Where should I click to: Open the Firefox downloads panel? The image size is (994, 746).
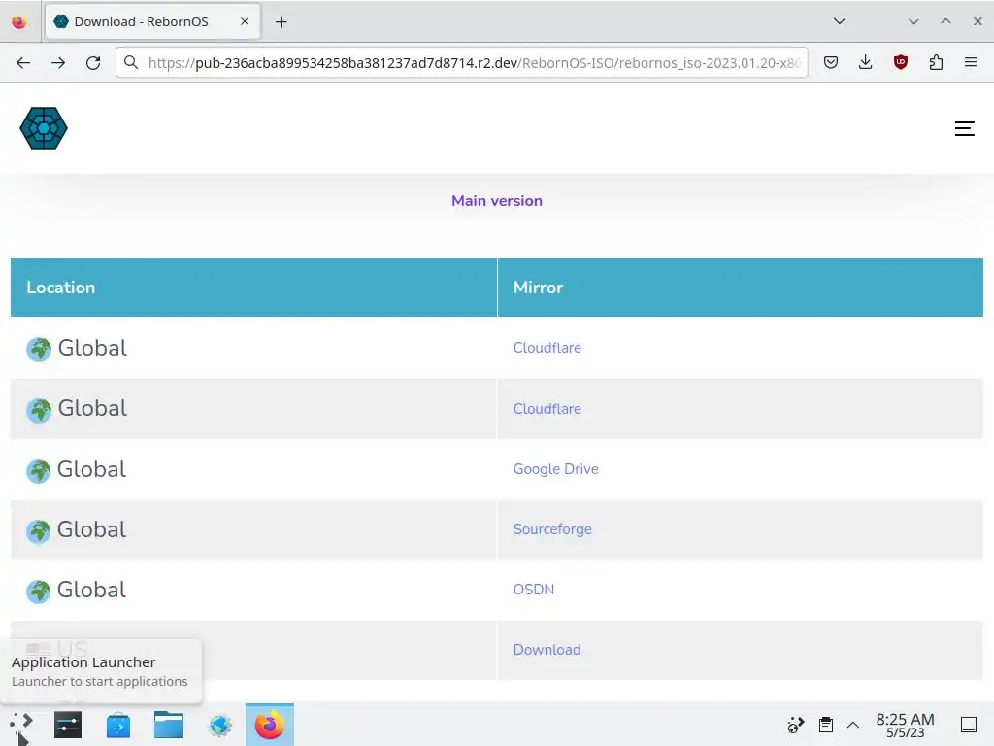click(x=865, y=62)
